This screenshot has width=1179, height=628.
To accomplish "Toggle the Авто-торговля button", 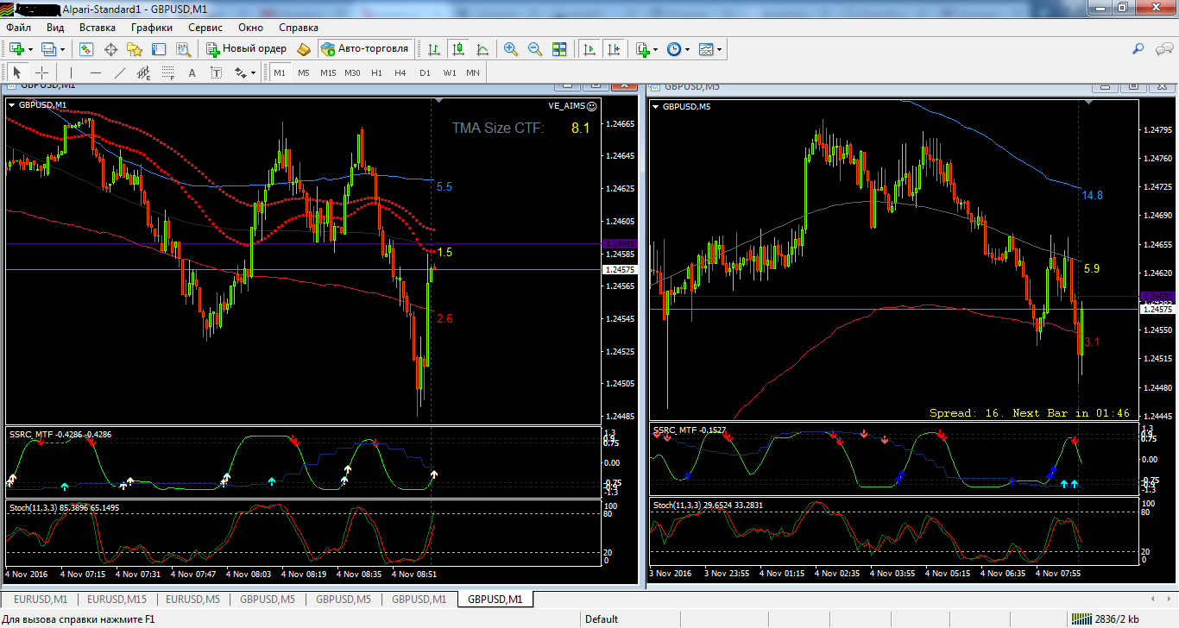I will tap(365, 49).
